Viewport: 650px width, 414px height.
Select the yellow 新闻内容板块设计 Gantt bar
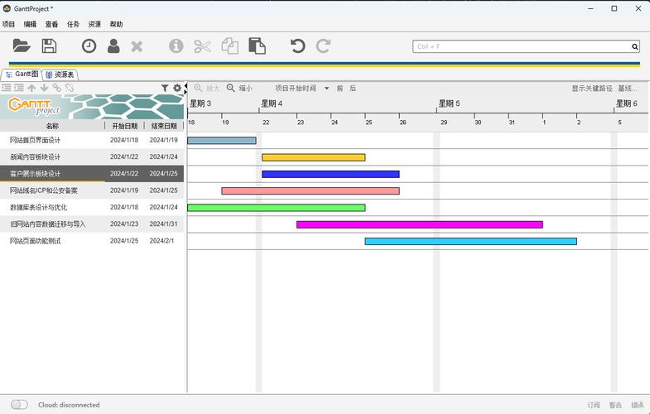click(313, 157)
